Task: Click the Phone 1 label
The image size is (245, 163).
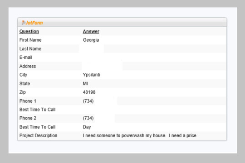Action: point(28,101)
